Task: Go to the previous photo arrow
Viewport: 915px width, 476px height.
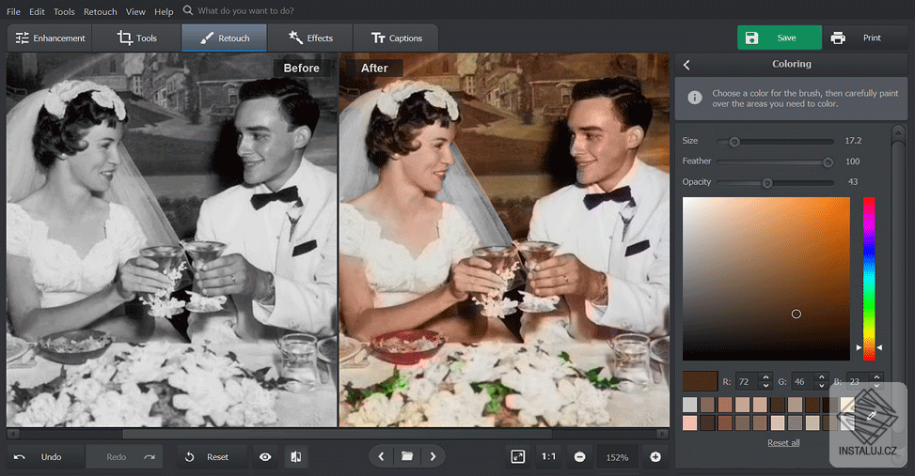Action: click(x=381, y=457)
